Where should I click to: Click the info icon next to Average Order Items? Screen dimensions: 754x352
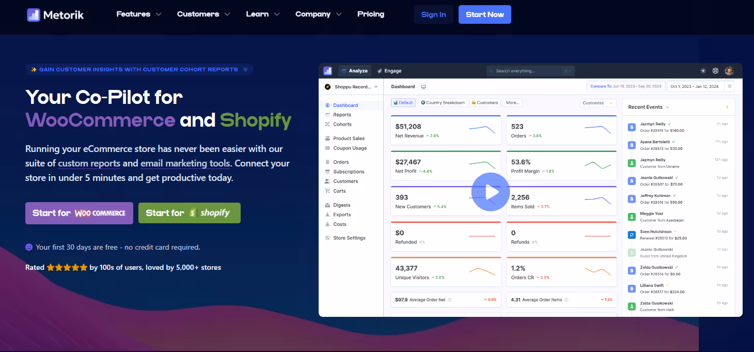pyautogui.click(x=567, y=300)
